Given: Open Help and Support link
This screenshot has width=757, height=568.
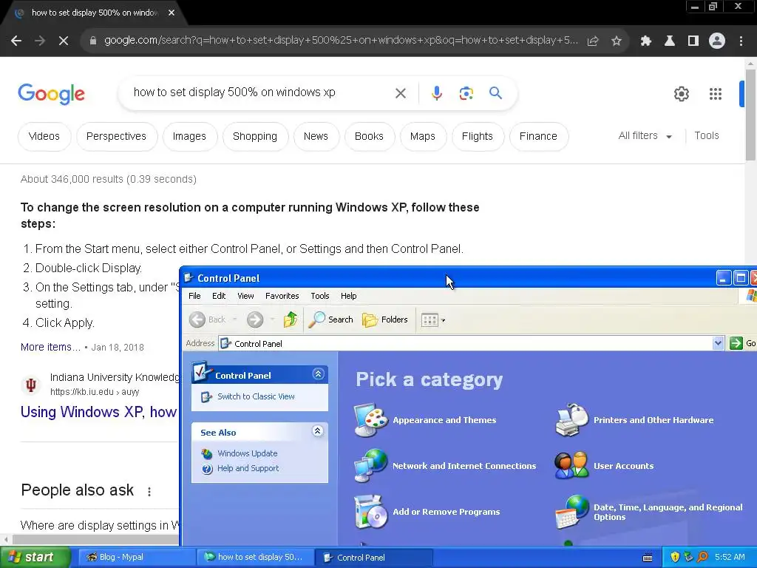Looking at the screenshot, I should point(248,468).
